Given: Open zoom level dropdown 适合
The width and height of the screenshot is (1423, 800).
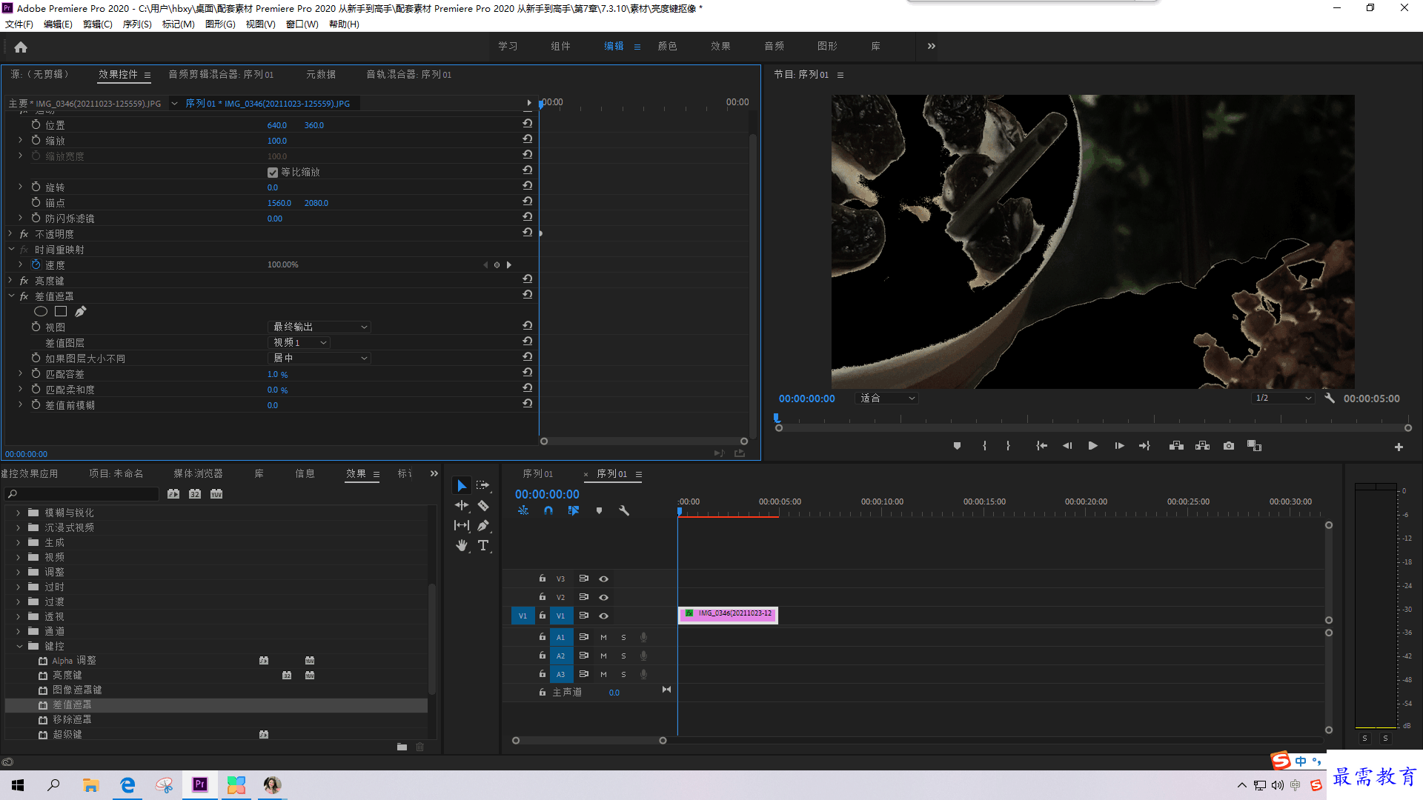Looking at the screenshot, I should coord(886,399).
